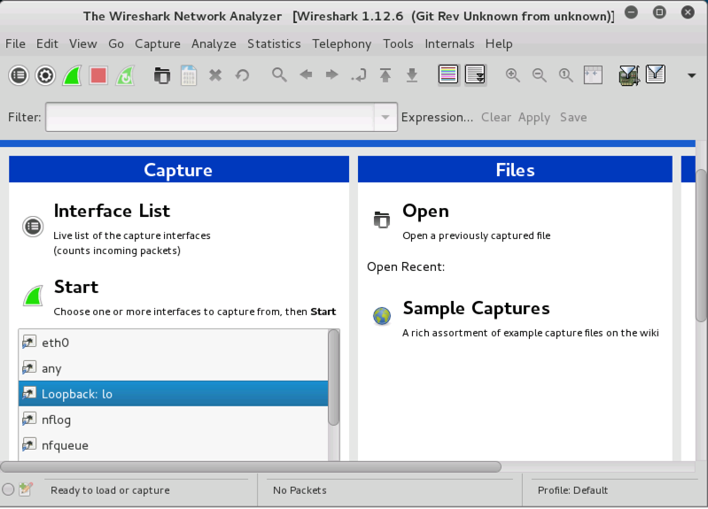The image size is (708, 509).
Task: Toggle auto scroll in live capture
Action: [475, 76]
